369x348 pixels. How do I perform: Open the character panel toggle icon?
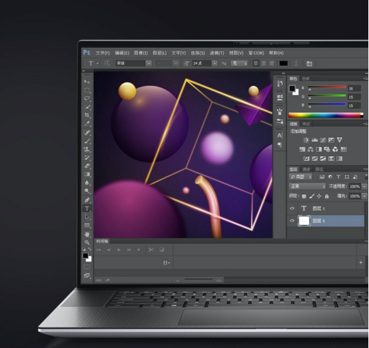coord(280,136)
